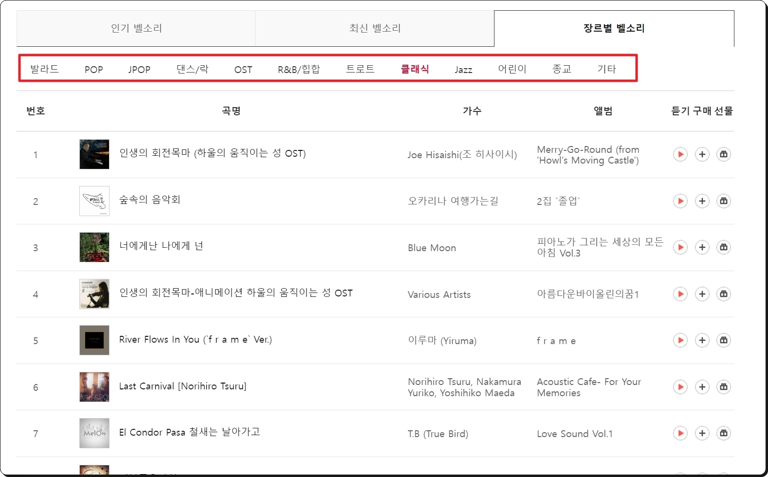Image resolution: width=768 pixels, height=477 pixels.
Task: Choose the 어린이 genre
Action: click(x=512, y=69)
